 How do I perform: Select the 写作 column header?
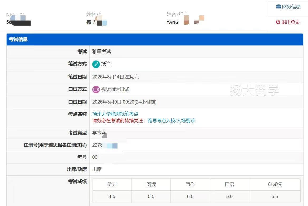[x=190, y=184]
